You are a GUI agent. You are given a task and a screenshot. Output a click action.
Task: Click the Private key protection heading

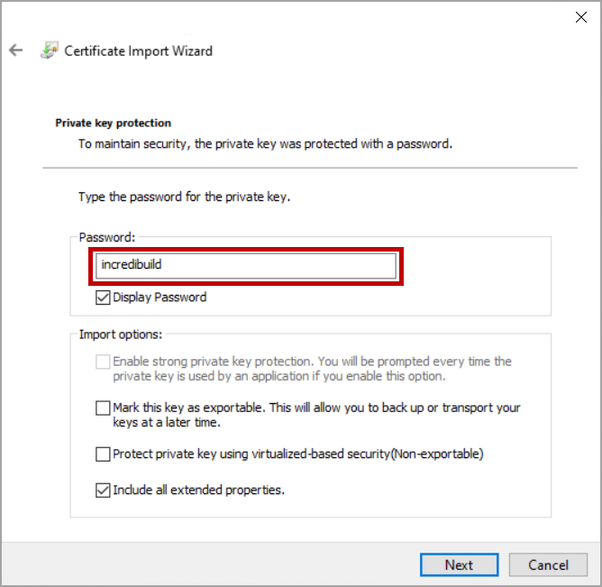tap(113, 123)
